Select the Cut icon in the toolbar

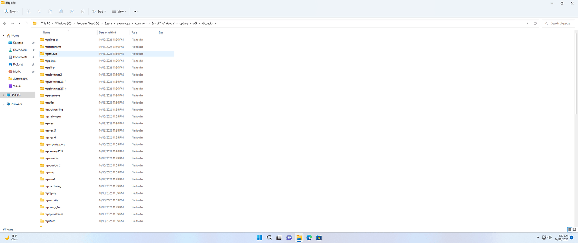click(x=28, y=11)
